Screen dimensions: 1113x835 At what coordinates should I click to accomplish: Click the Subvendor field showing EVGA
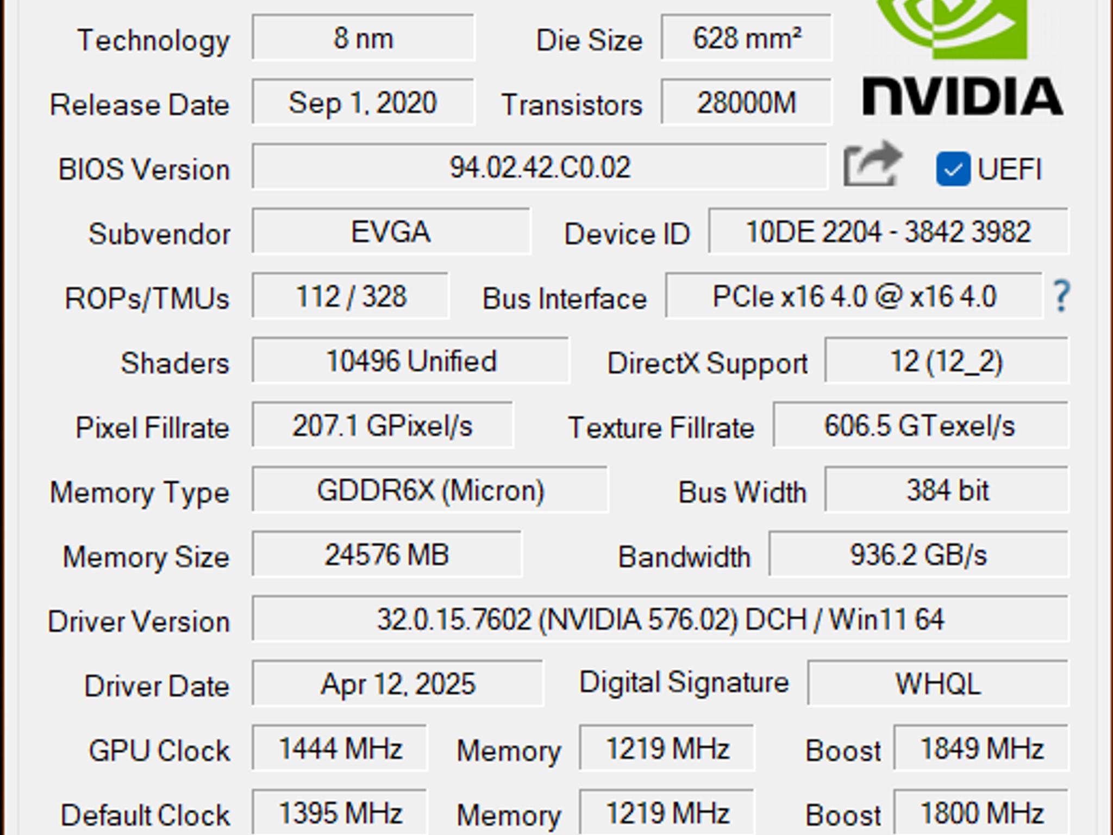(391, 233)
